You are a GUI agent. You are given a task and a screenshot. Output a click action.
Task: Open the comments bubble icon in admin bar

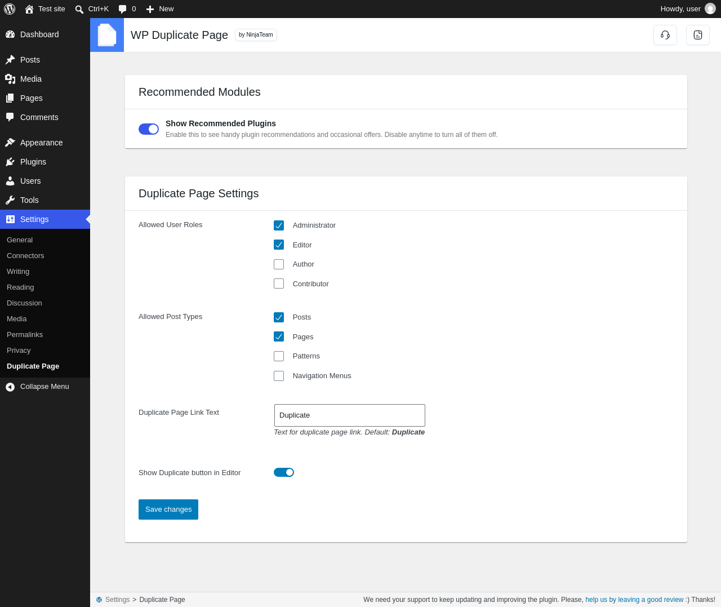tap(123, 9)
